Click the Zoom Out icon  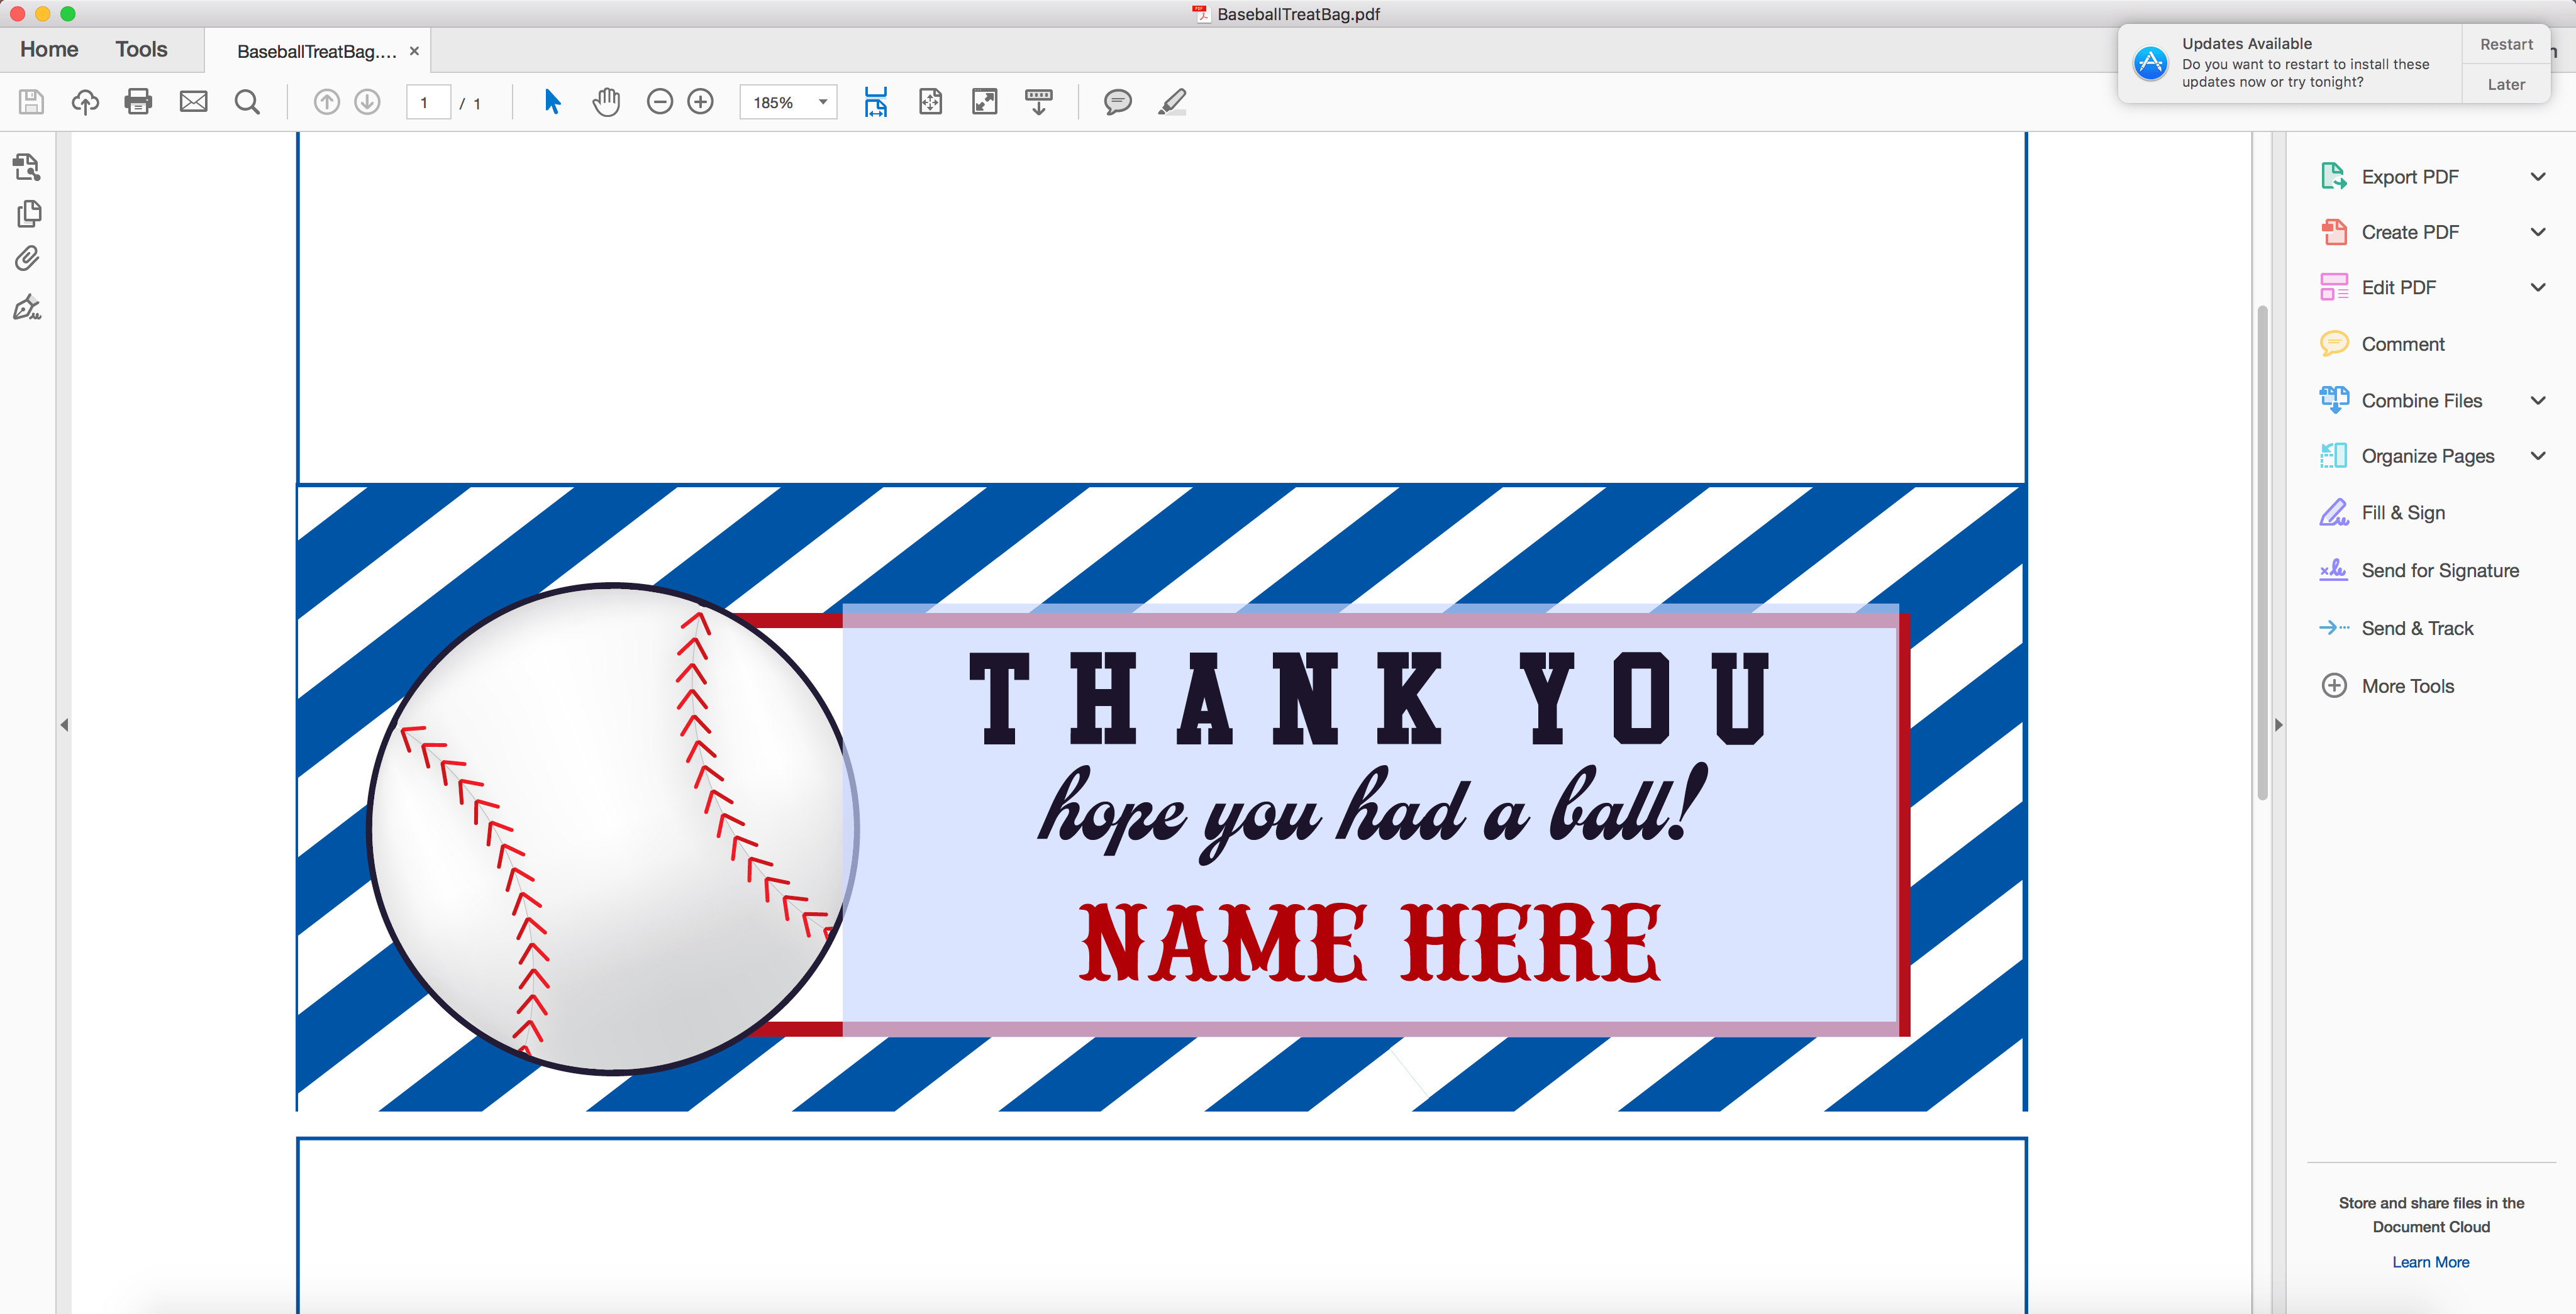659,101
